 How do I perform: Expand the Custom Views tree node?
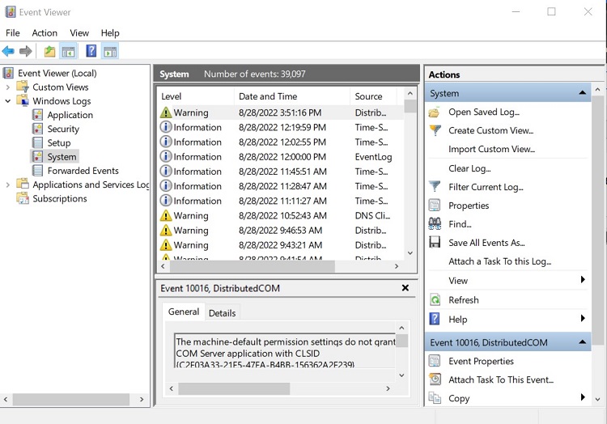8,87
